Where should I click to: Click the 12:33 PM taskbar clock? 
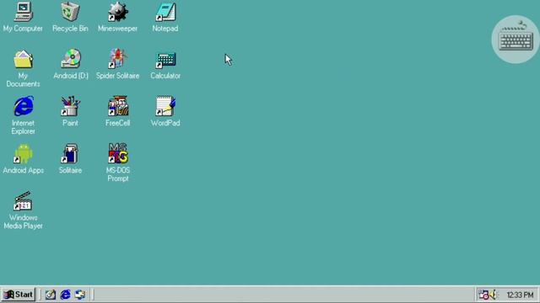(520, 295)
